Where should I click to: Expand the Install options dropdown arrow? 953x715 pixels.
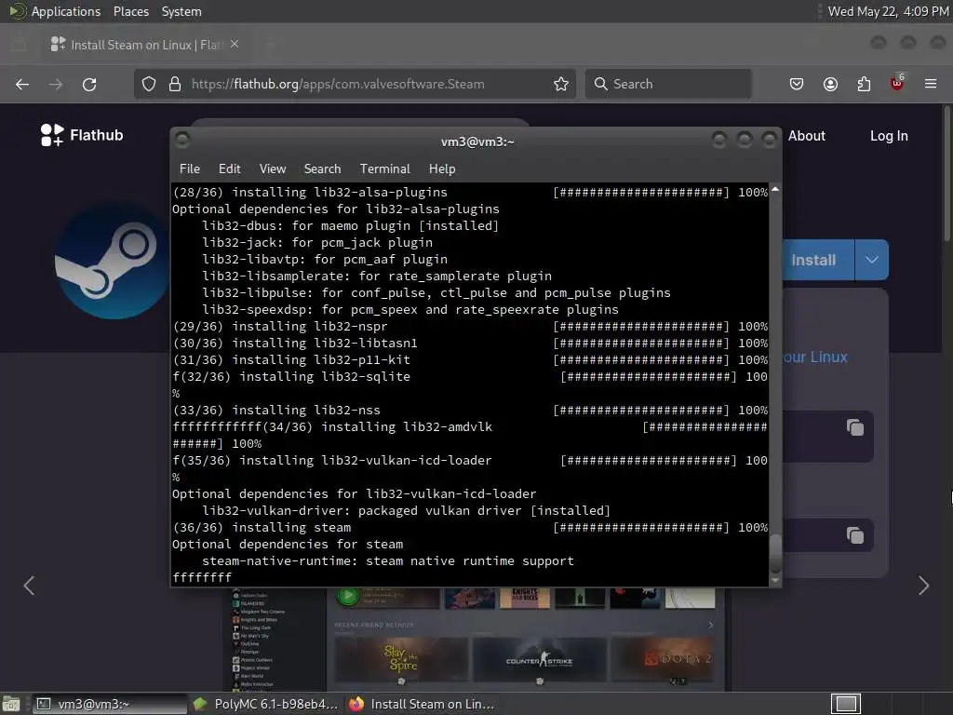point(871,260)
